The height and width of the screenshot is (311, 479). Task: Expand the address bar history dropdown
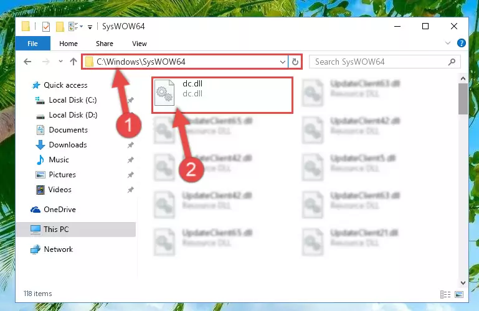[x=283, y=62]
